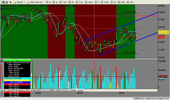Viewport: 170px width, 100px height.
Task: Click the 08/23 date axis label
Action: coord(122,93)
